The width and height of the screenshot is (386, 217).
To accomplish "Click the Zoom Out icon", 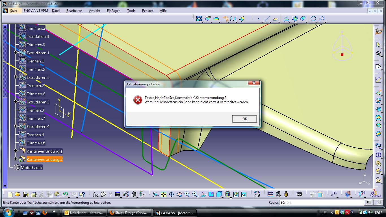I will [195, 194].
